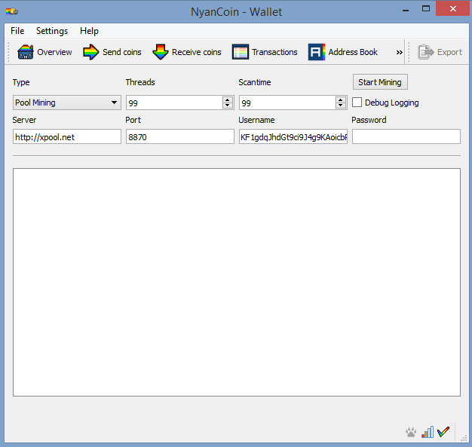Viewport: 472px width, 447px height.
Task: Maximize the NyanCoin Wallet window
Action: [426, 9]
